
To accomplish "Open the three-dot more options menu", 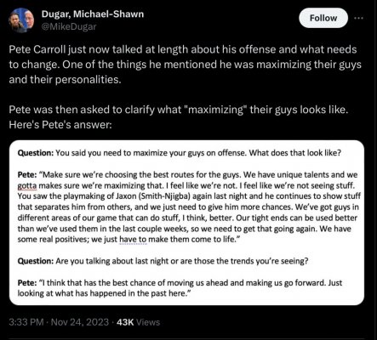I will coord(358,18).
